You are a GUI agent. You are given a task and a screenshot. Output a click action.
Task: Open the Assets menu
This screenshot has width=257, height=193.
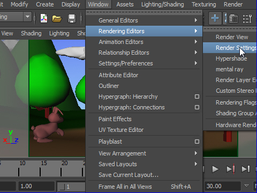(125, 4)
